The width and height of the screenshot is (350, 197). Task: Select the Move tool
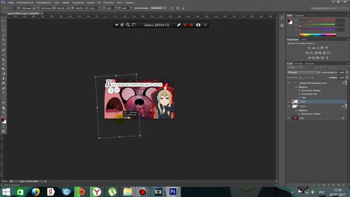[x=3, y=21]
